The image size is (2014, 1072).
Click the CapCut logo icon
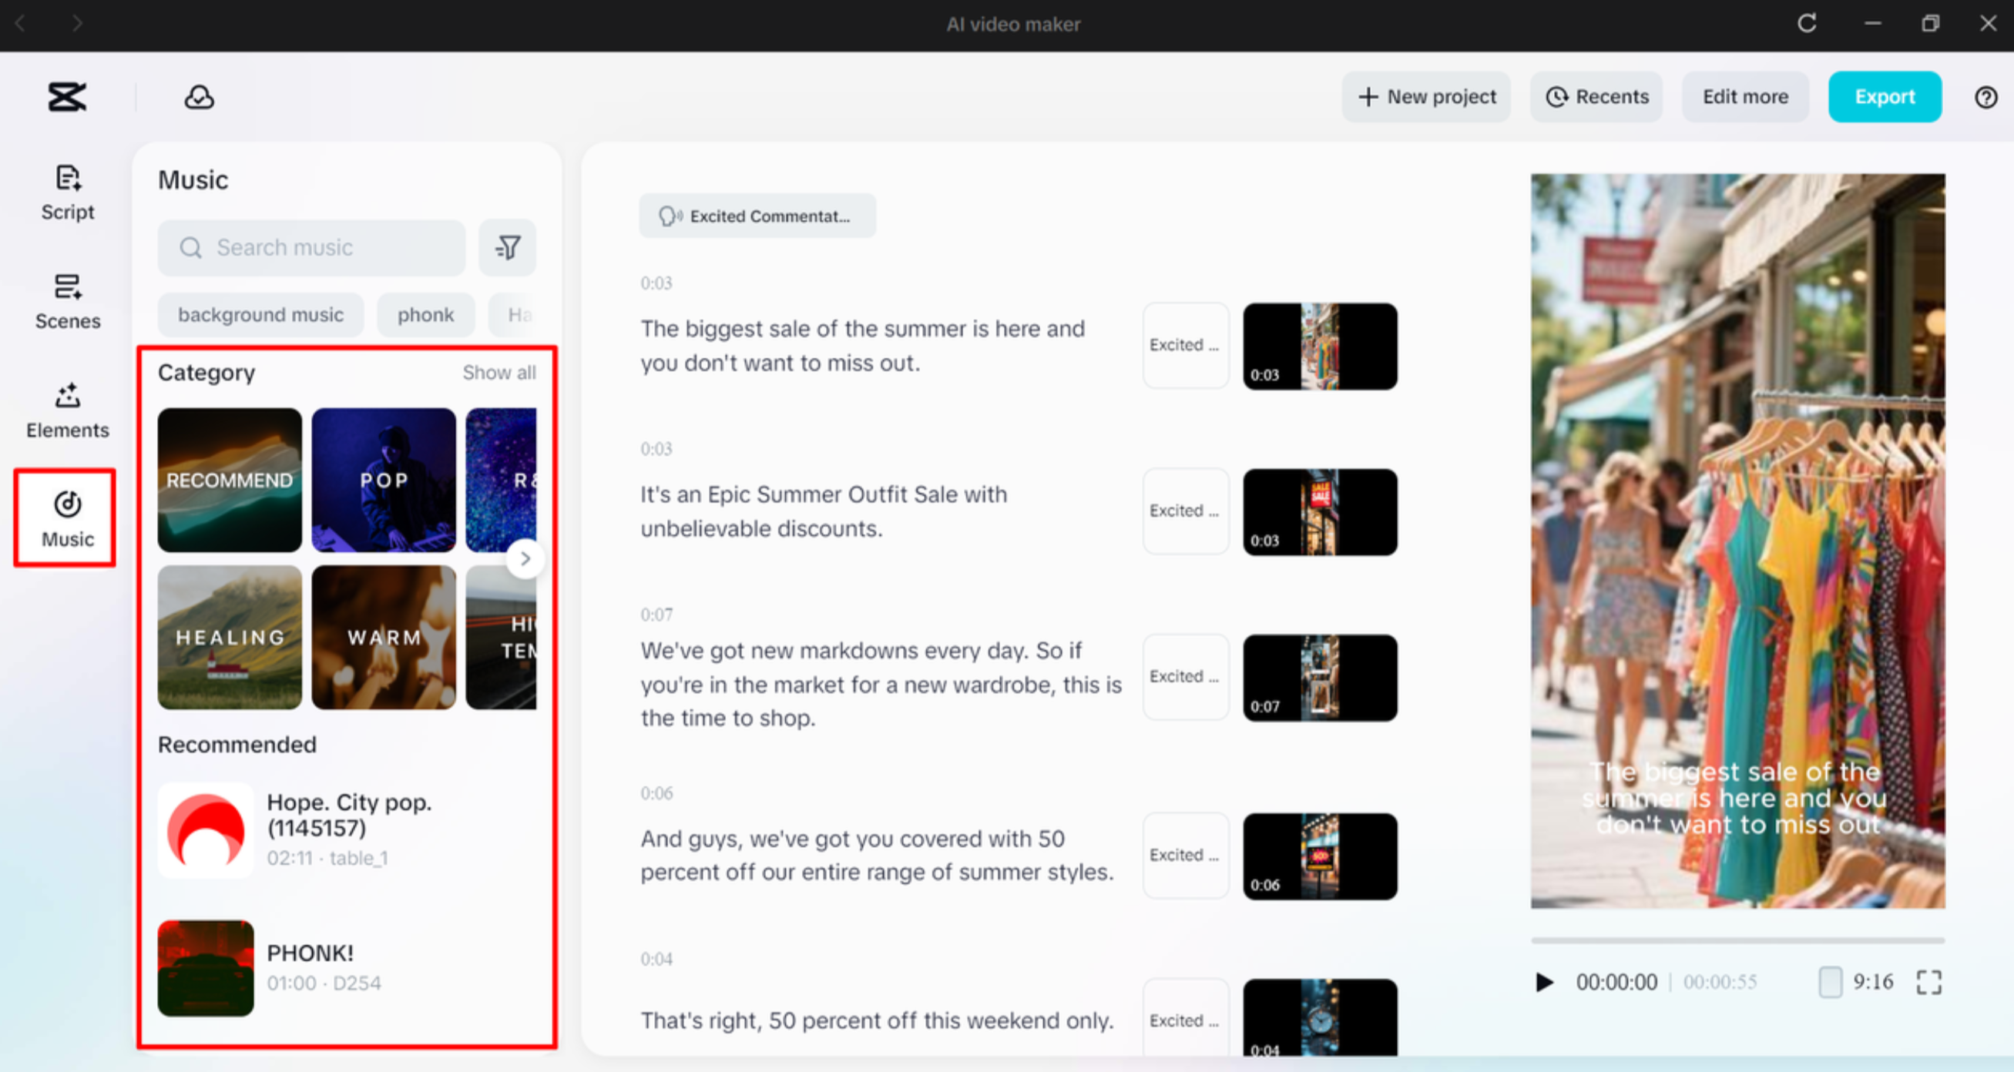pyautogui.click(x=67, y=97)
